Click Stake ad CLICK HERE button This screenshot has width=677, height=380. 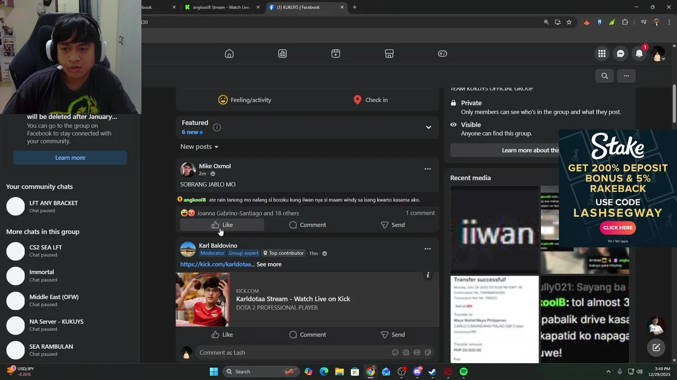(x=618, y=228)
